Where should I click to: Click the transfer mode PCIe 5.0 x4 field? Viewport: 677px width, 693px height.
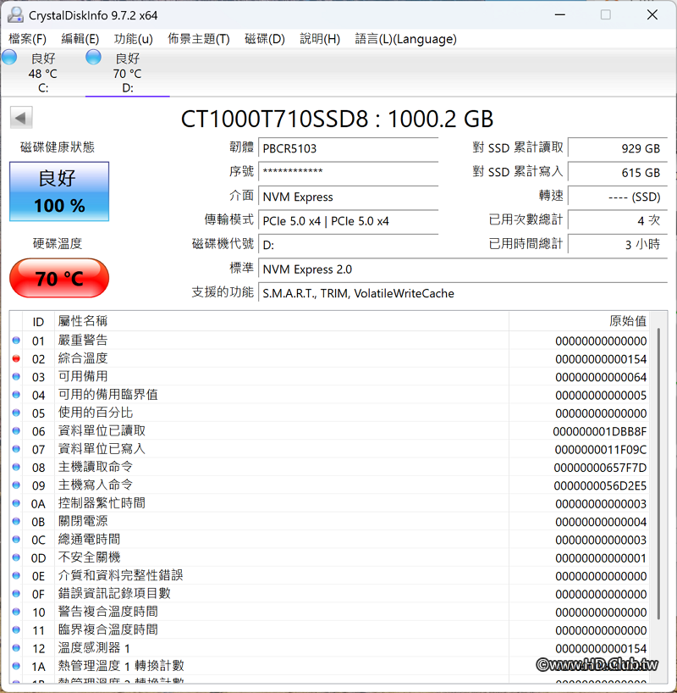pos(348,220)
